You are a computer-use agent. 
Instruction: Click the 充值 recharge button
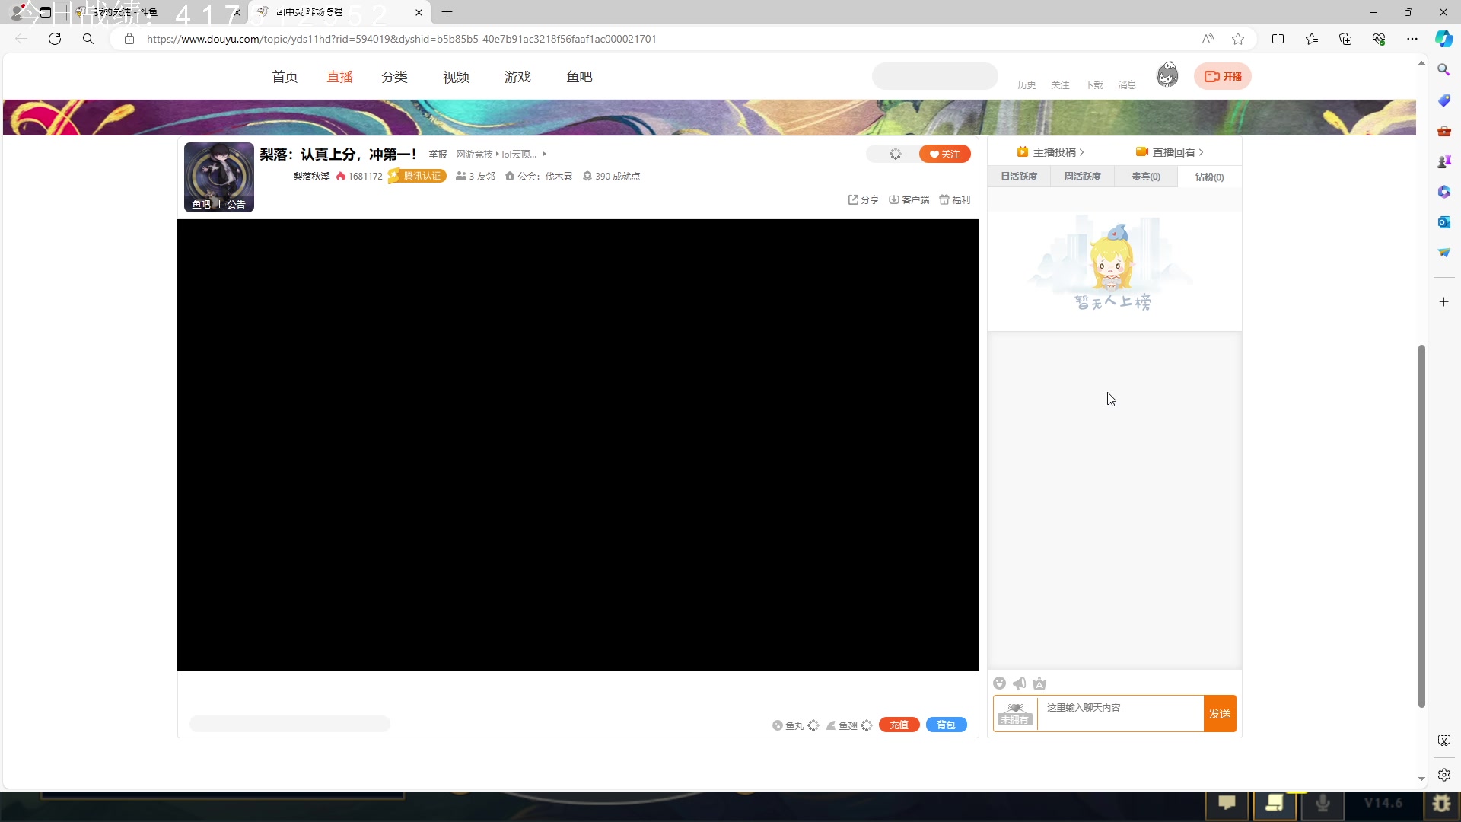[899, 725]
